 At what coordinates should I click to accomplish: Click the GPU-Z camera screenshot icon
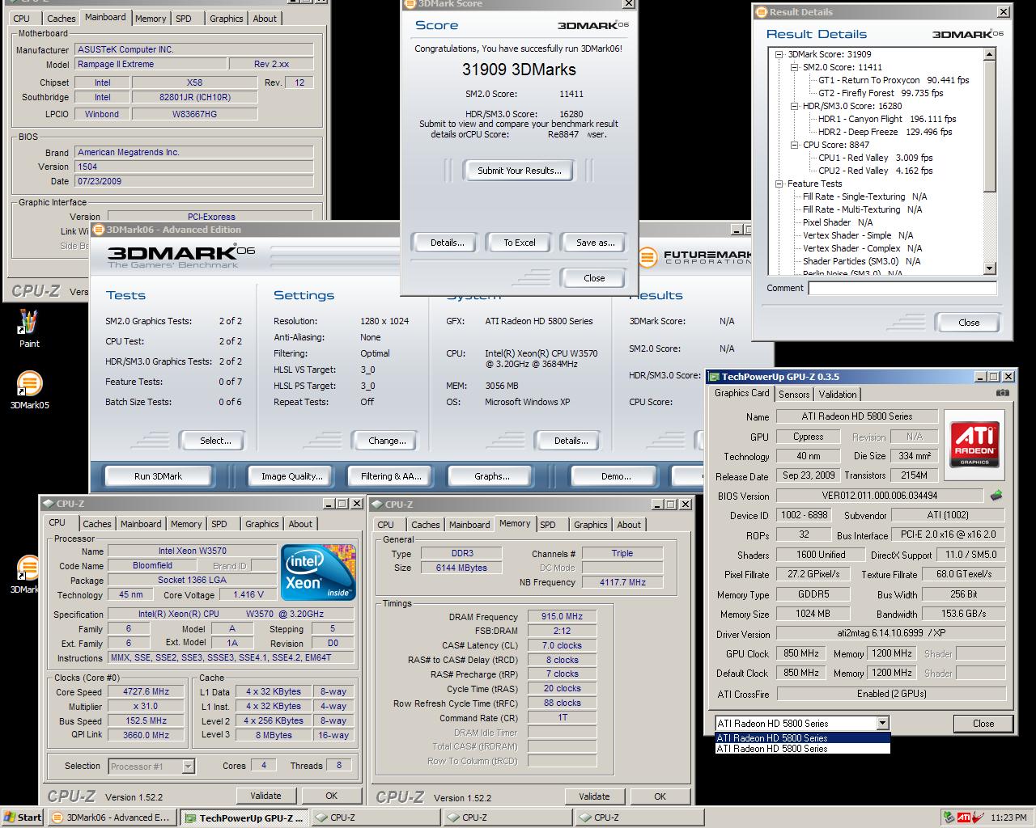point(1003,393)
